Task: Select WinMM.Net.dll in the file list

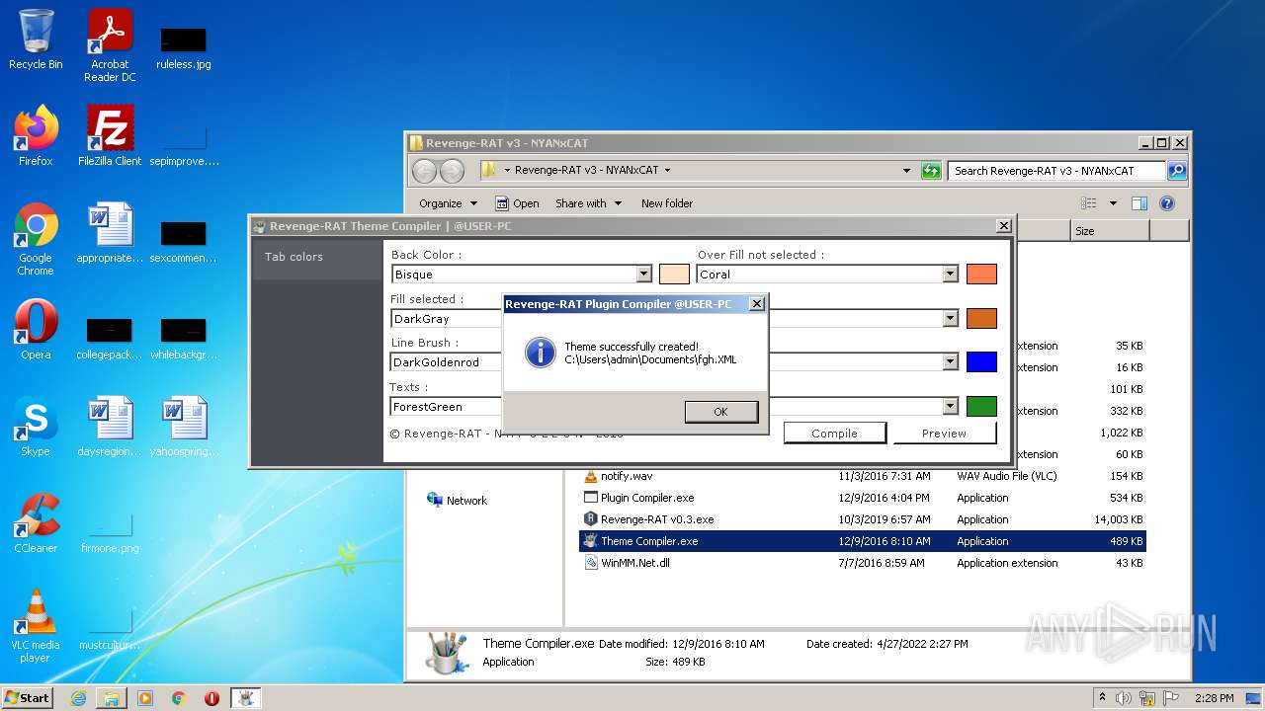Action: tap(862, 563)
